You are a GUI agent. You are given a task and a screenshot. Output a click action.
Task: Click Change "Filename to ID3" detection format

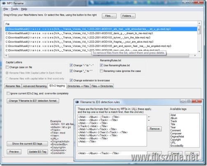33,101
